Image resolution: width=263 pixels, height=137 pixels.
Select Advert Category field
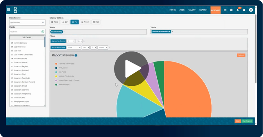21,43
